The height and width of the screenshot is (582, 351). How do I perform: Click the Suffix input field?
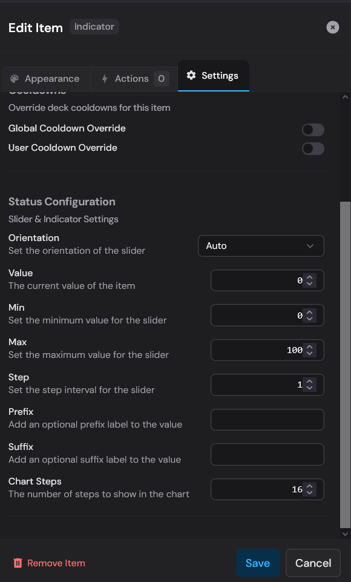click(x=267, y=454)
